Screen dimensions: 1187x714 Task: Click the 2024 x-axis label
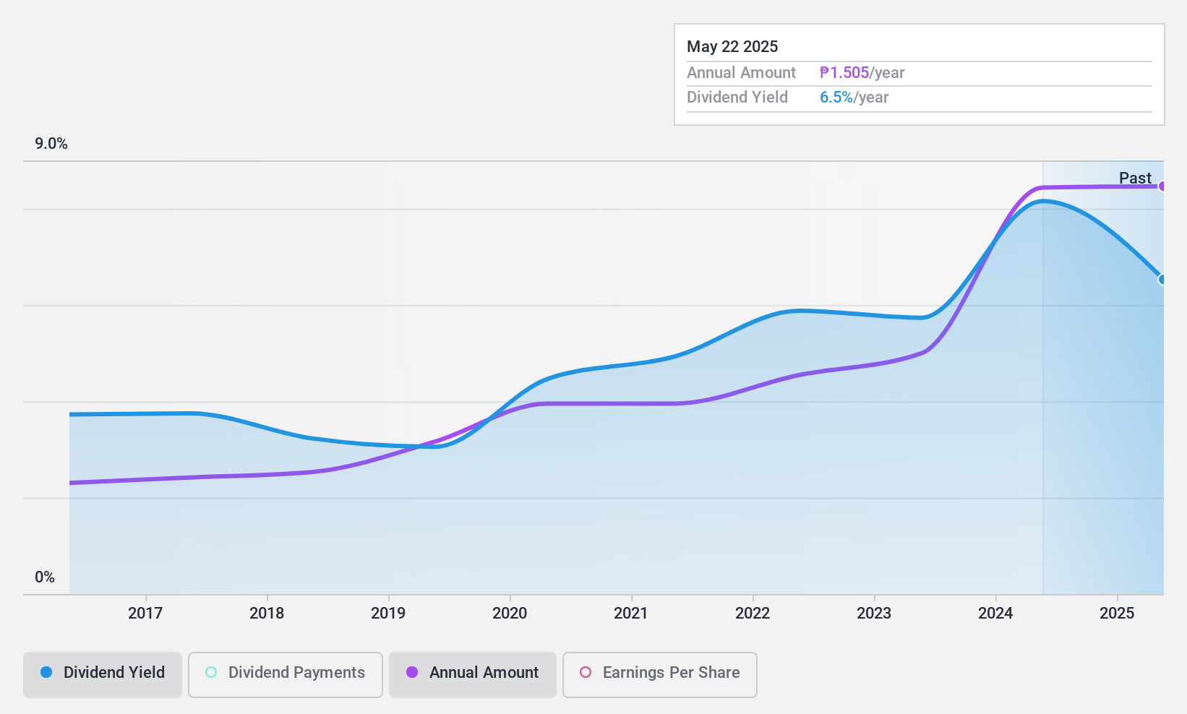pyautogui.click(x=995, y=614)
